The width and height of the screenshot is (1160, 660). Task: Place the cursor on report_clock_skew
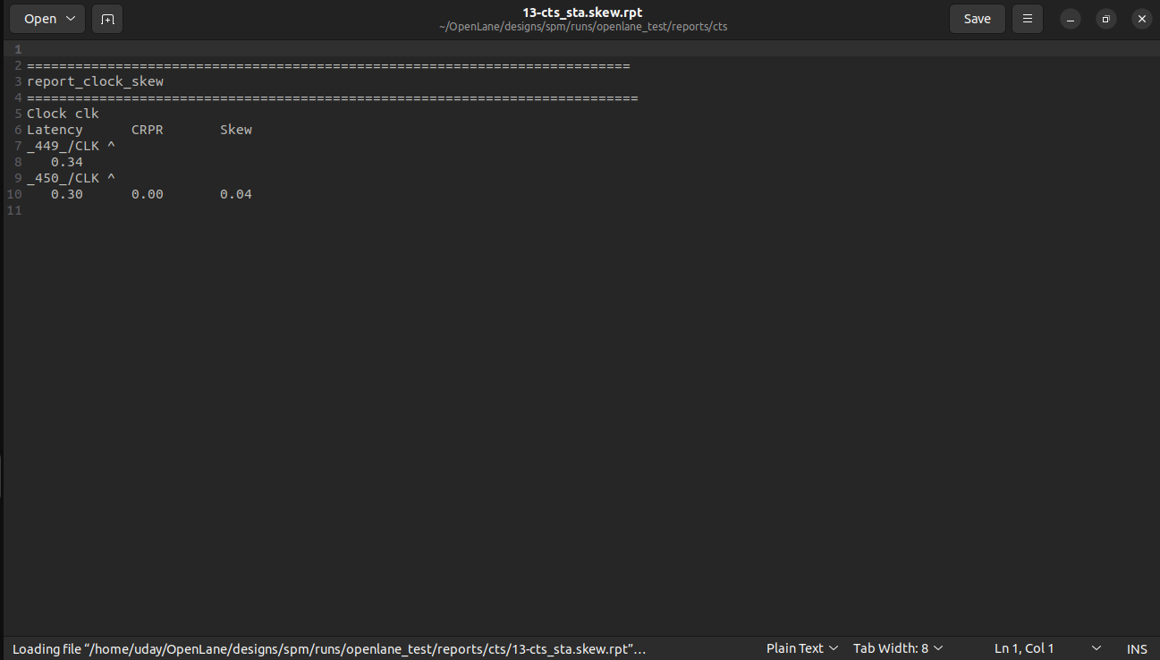(96, 80)
